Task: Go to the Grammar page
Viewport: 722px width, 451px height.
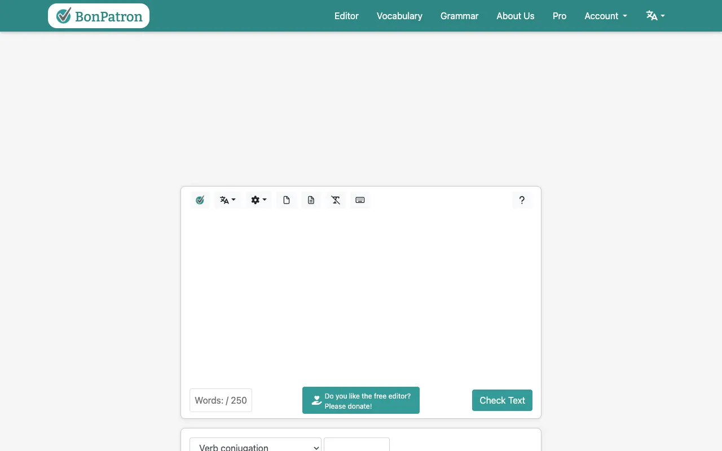Action: [x=459, y=16]
